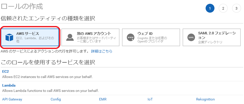244x104 pixels.
Task: Select the AWS サービス entity card
Action: (30, 37)
